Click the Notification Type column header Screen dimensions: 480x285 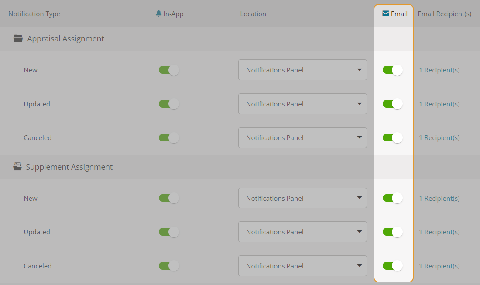point(34,14)
